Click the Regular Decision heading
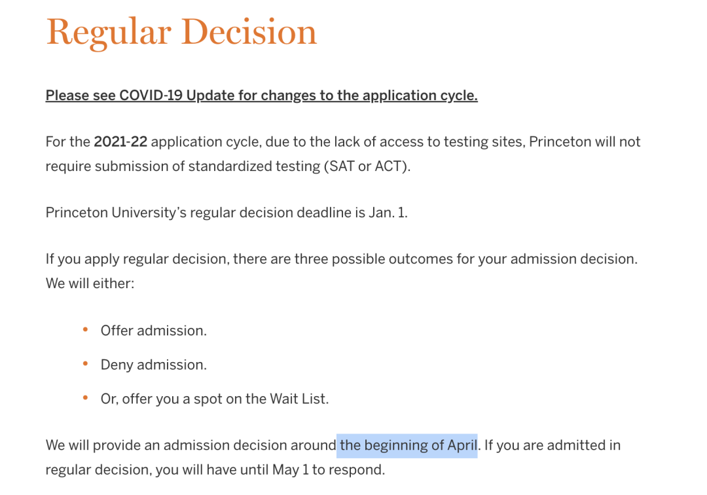Screen dimensions: 707x495 pos(182,33)
